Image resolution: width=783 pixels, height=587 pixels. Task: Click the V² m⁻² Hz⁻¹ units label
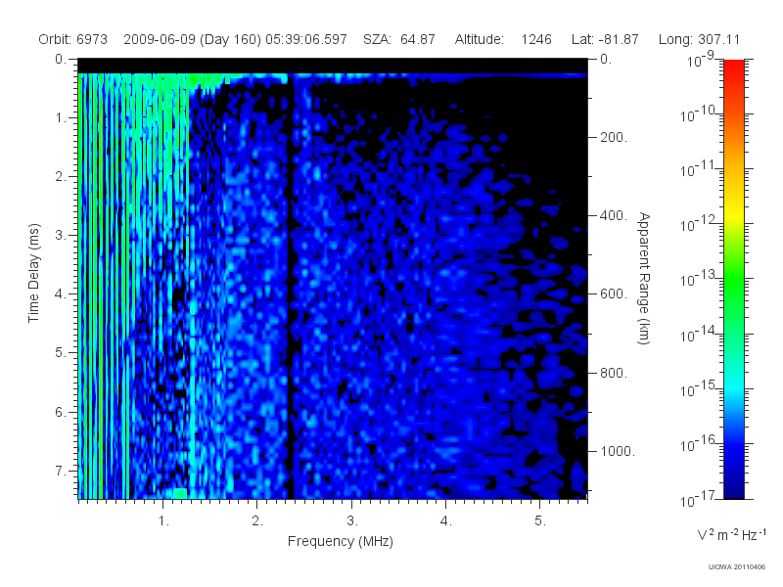pyautogui.click(x=731, y=534)
